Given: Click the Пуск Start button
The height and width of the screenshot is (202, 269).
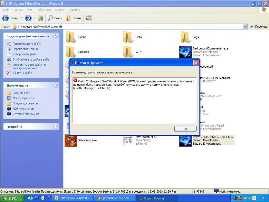Looking at the screenshot, I should point(11,198).
